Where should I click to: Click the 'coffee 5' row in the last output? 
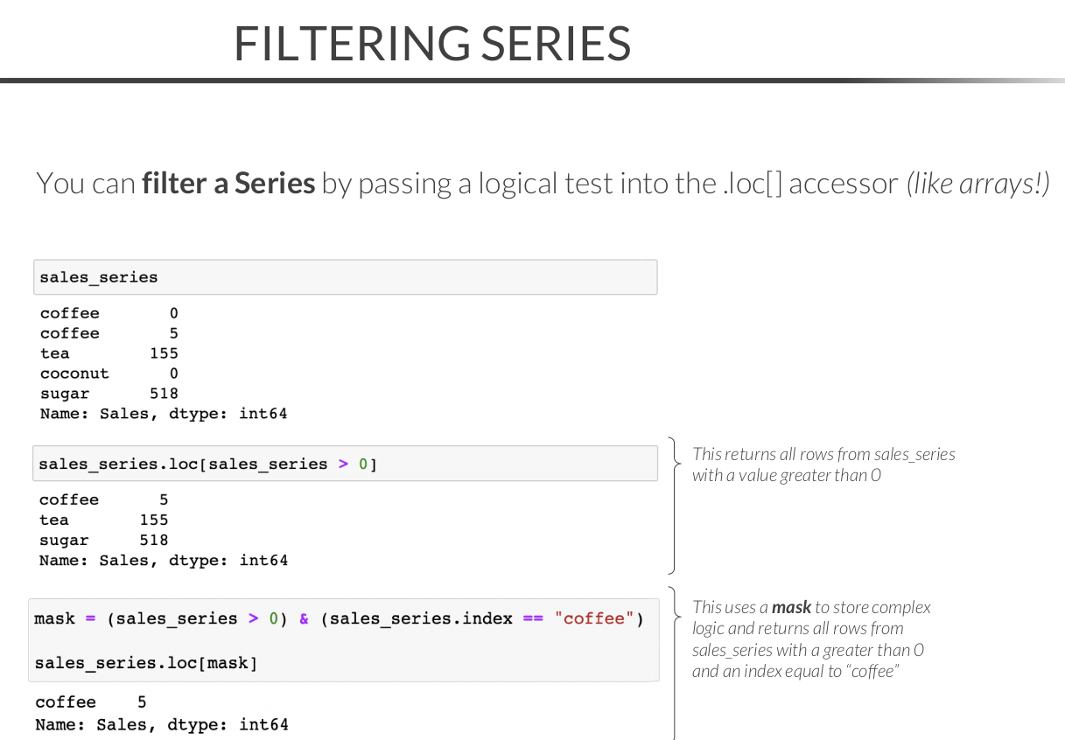pyautogui.click(x=90, y=702)
